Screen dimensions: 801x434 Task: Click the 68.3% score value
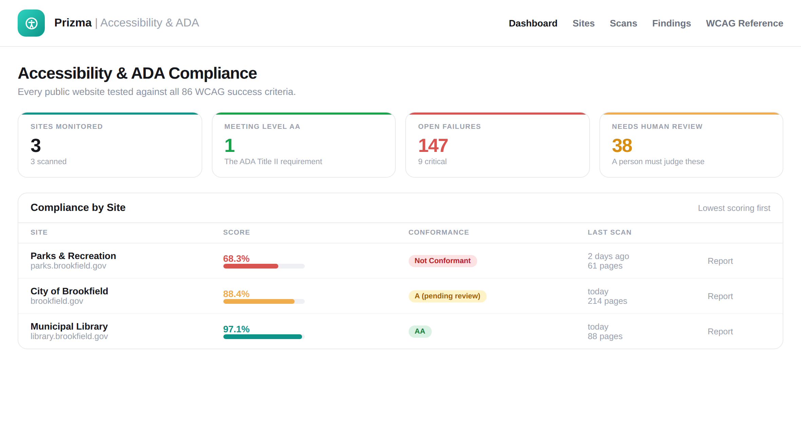pyautogui.click(x=236, y=259)
